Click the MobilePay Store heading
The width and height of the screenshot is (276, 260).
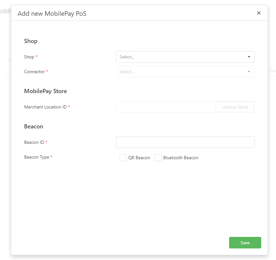click(x=45, y=91)
